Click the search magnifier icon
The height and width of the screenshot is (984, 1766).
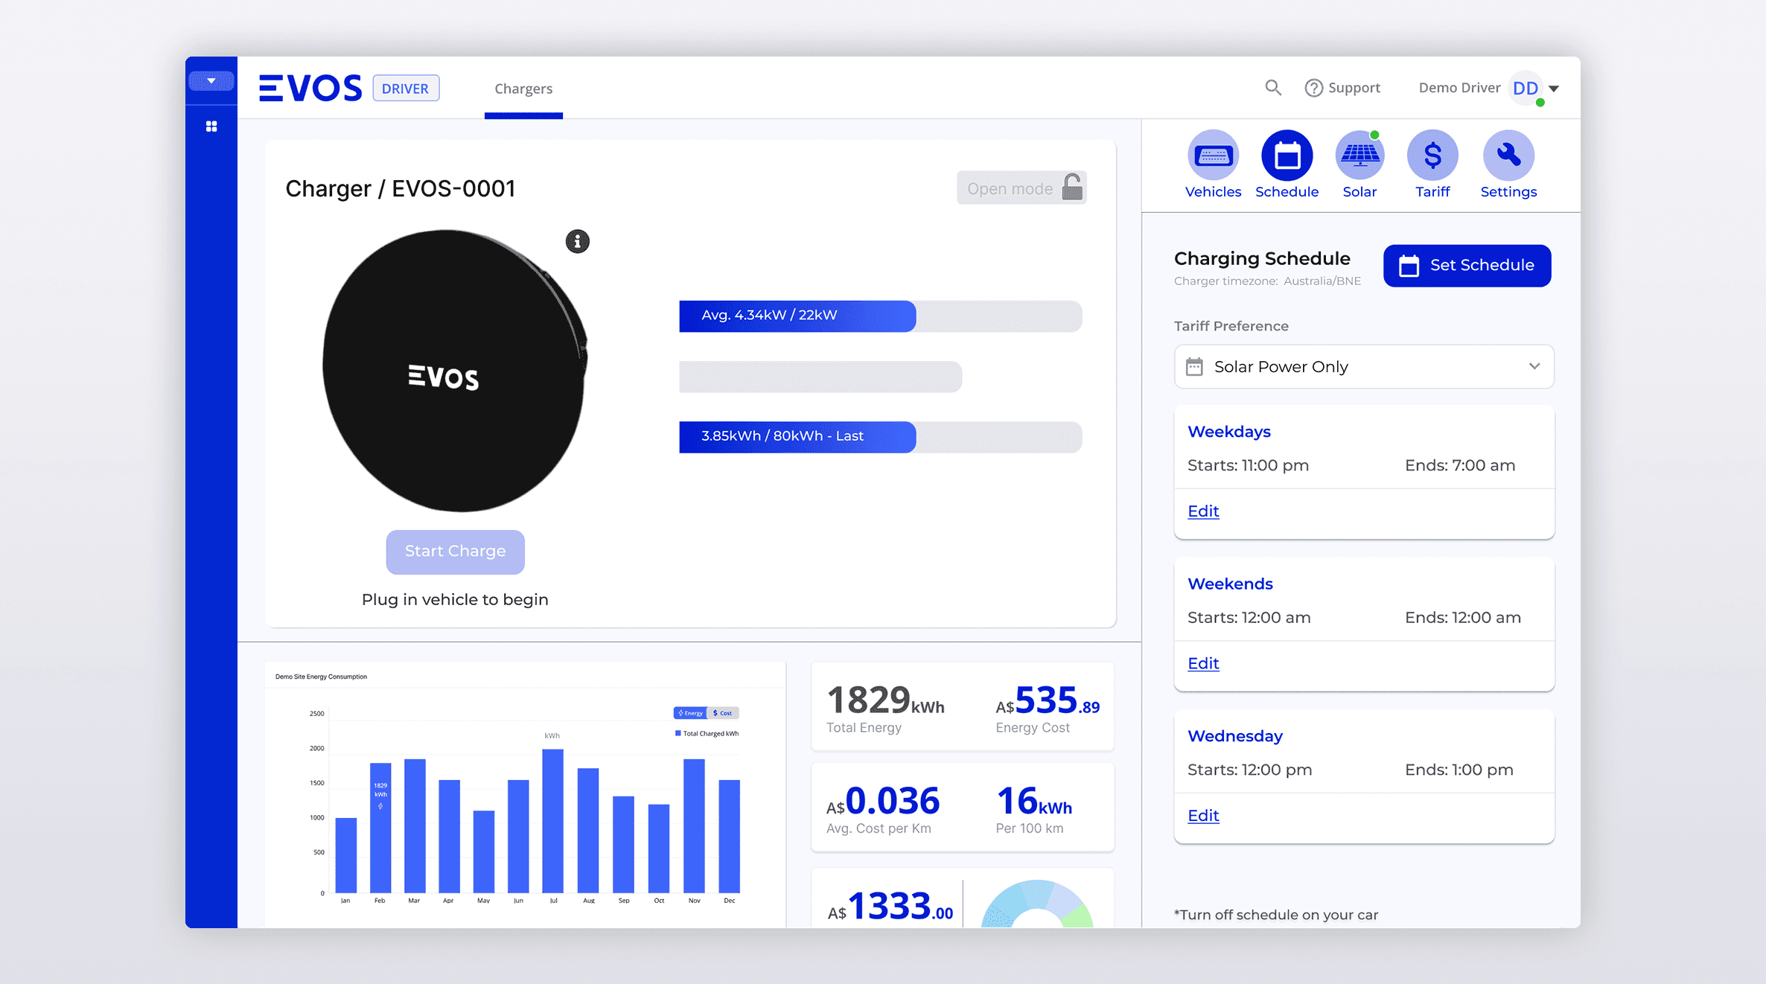pos(1273,88)
